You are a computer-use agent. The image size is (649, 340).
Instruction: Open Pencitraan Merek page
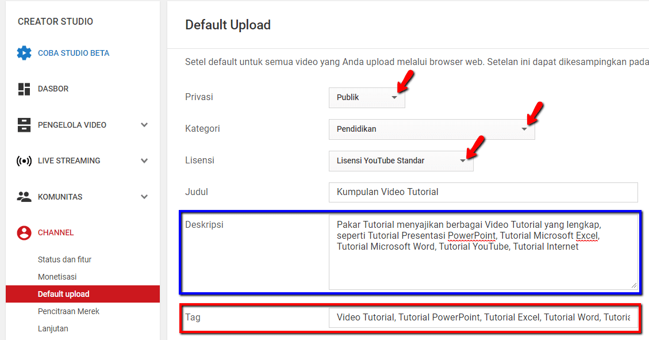coord(69,311)
